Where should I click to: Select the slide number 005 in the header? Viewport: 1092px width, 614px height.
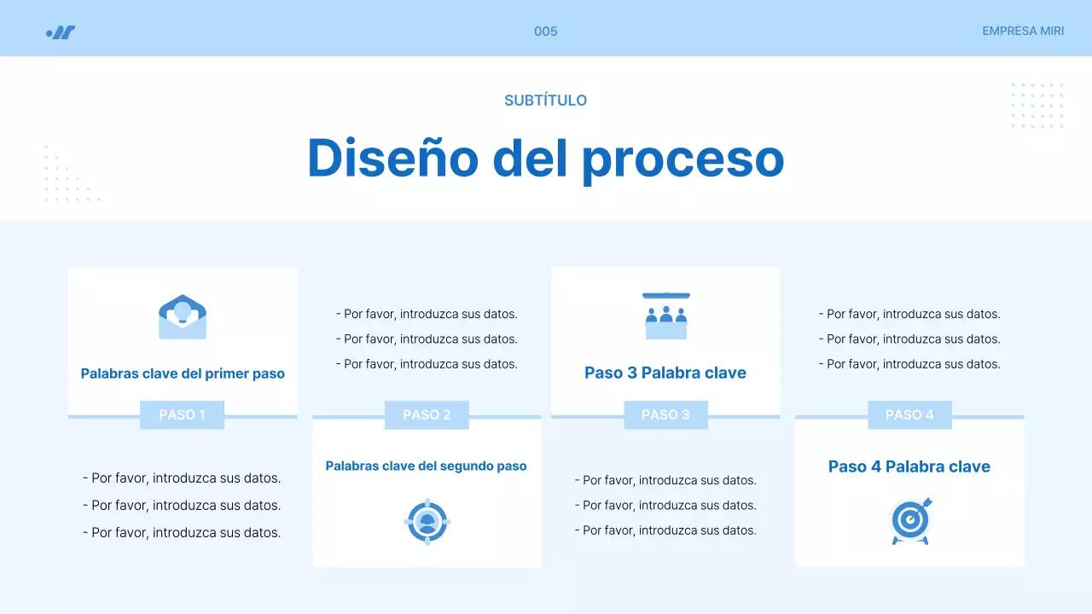click(x=545, y=31)
